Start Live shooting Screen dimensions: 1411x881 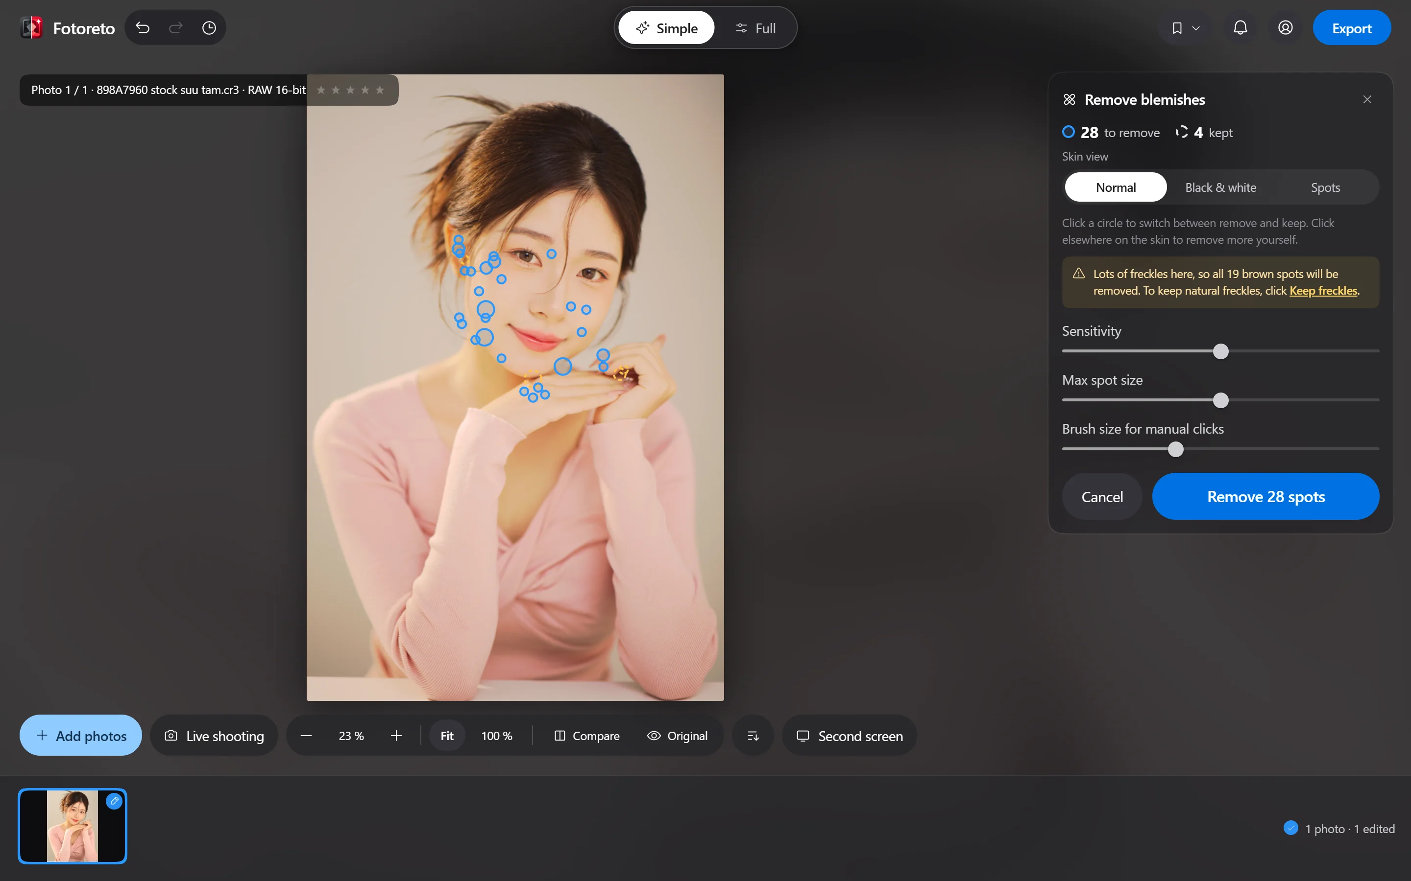tap(214, 736)
